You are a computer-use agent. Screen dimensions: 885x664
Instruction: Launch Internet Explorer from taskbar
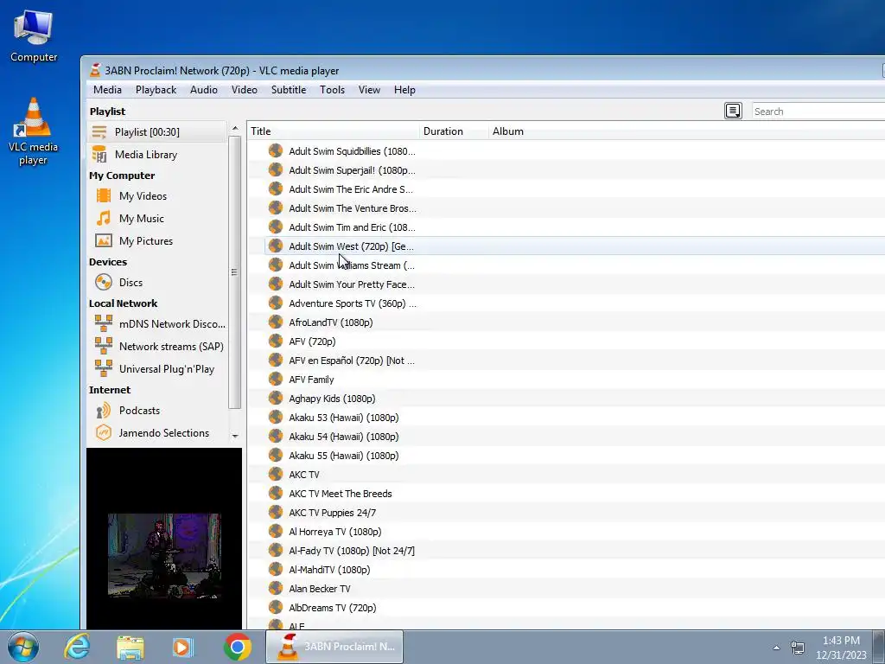point(77,647)
